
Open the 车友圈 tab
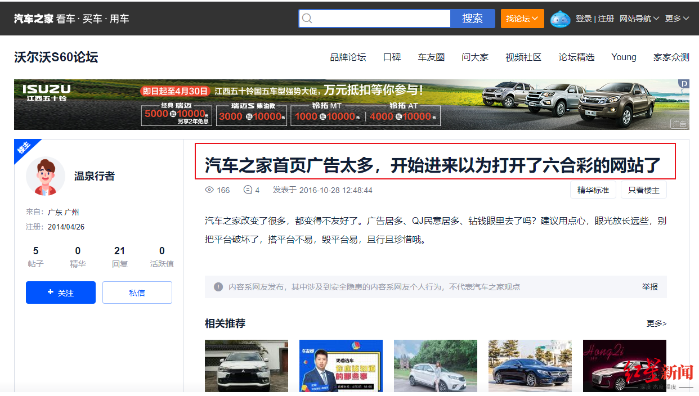click(431, 57)
